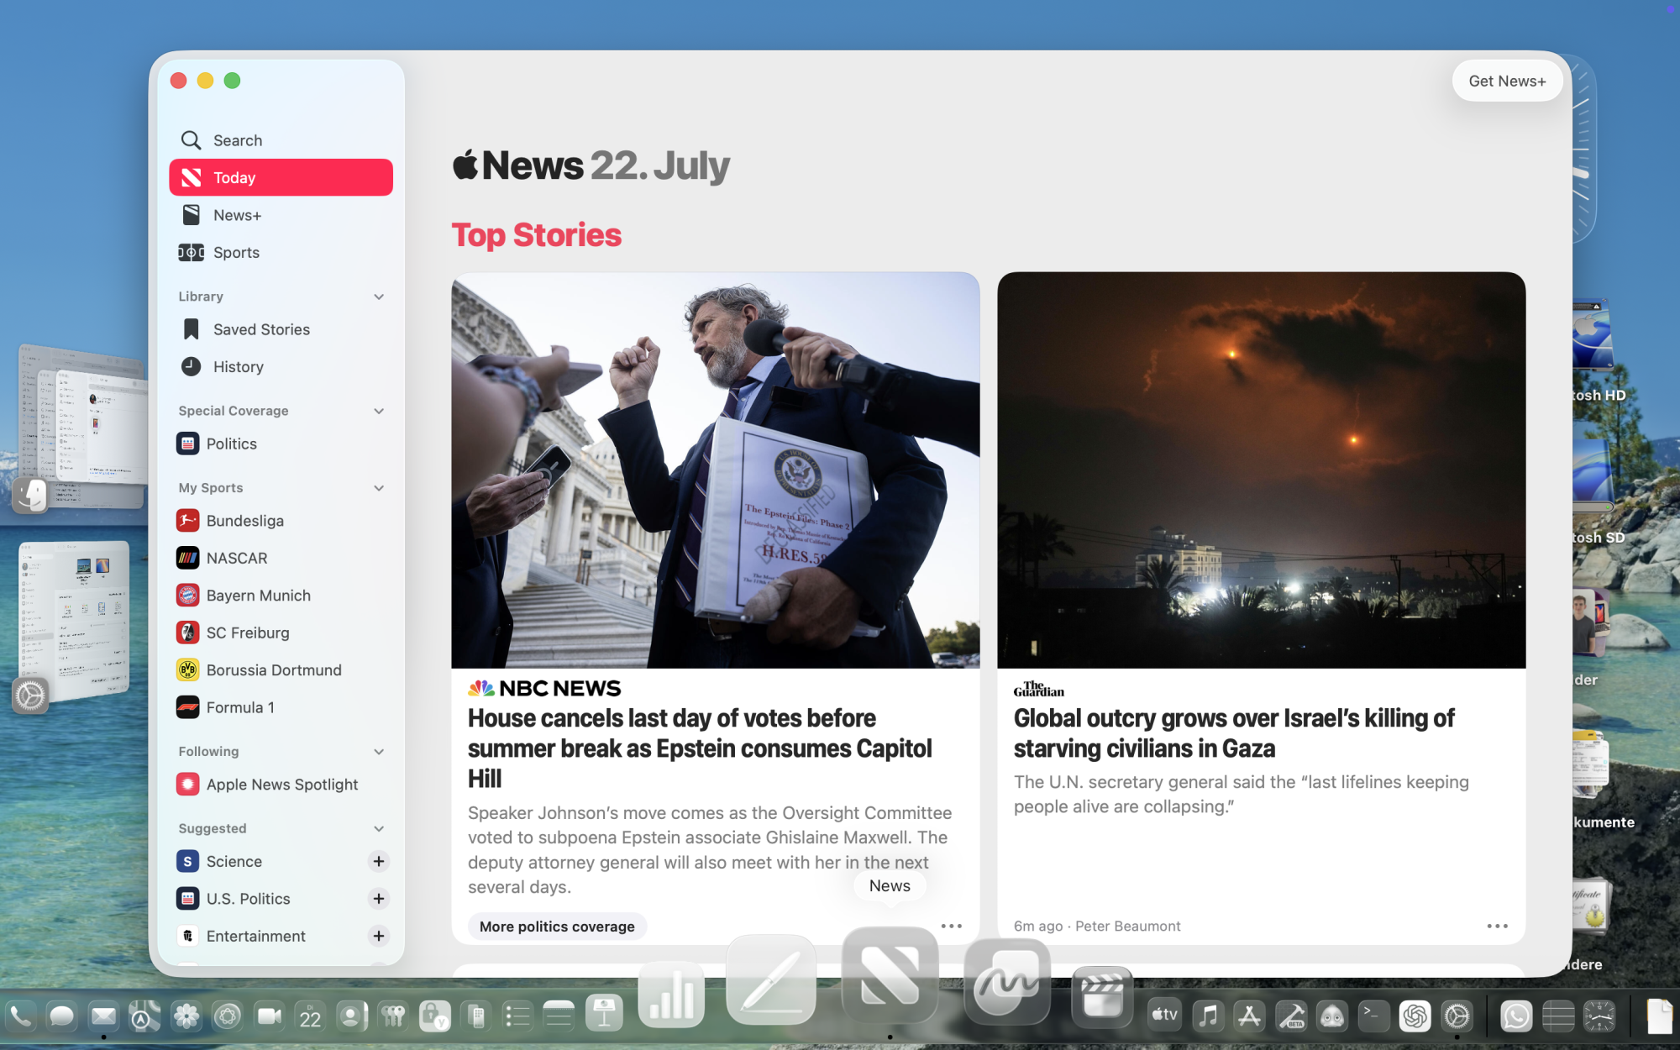Collapse the Suggested section

click(379, 828)
